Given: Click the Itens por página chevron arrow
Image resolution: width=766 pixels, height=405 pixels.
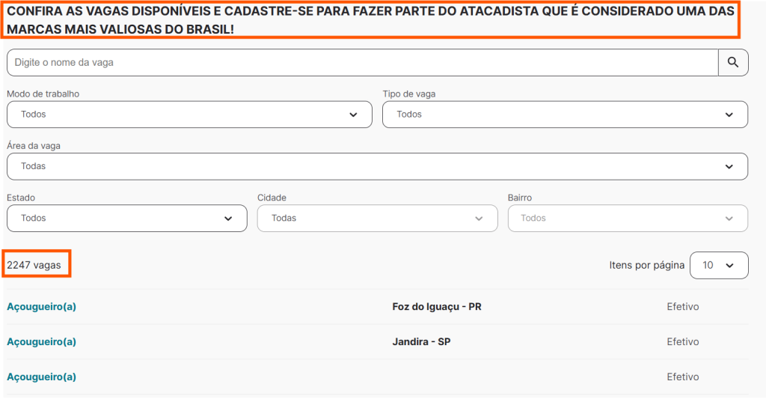Looking at the screenshot, I should tap(730, 265).
